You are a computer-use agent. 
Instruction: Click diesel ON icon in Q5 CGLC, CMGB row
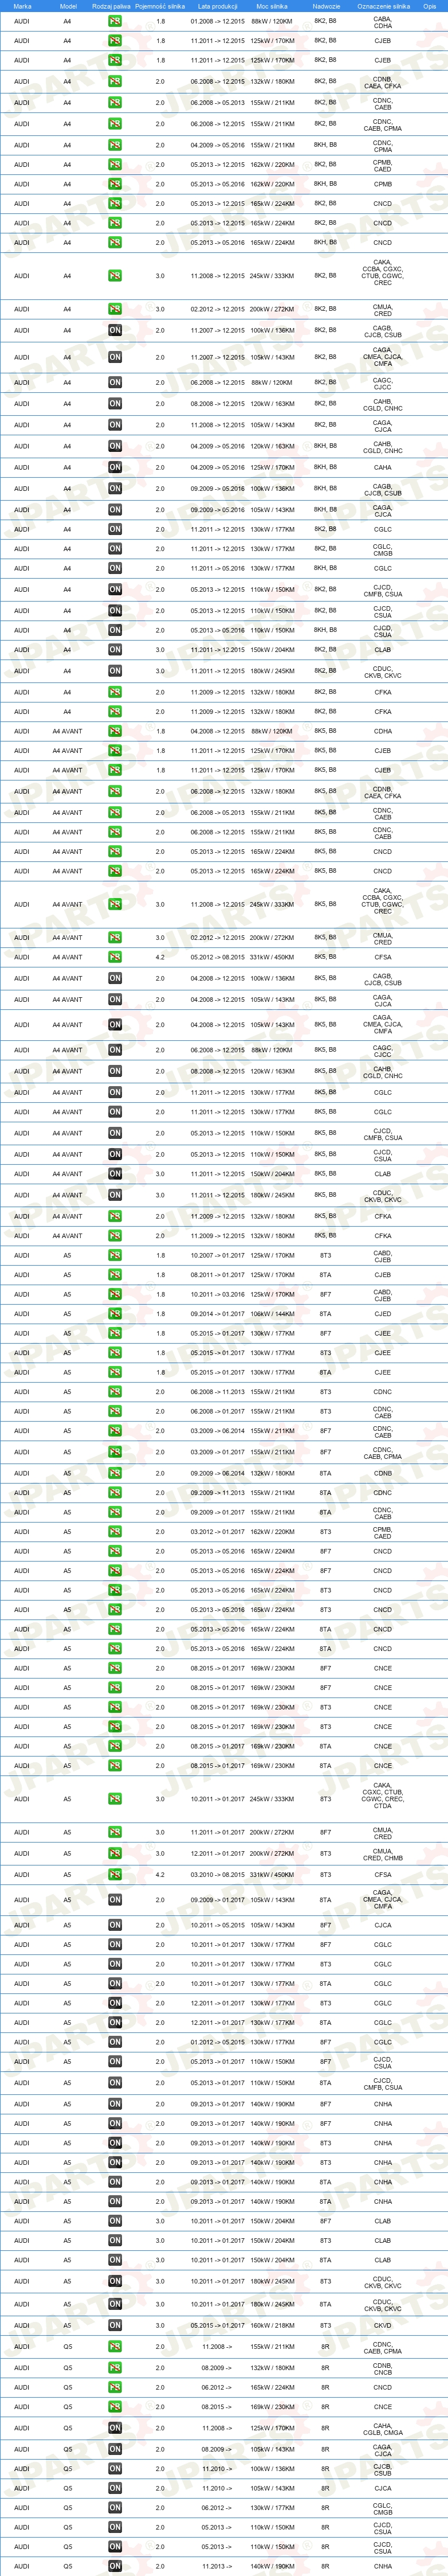(115, 2508)
